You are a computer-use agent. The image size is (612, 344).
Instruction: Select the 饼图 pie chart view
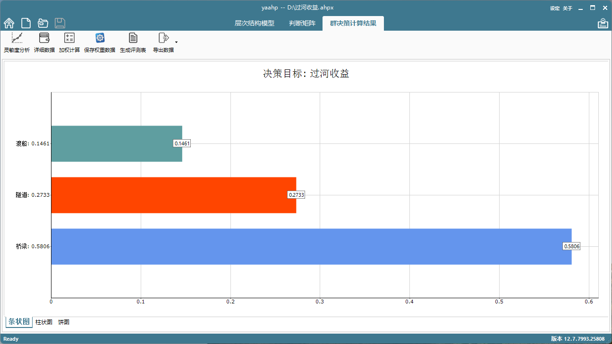[64, 322]
